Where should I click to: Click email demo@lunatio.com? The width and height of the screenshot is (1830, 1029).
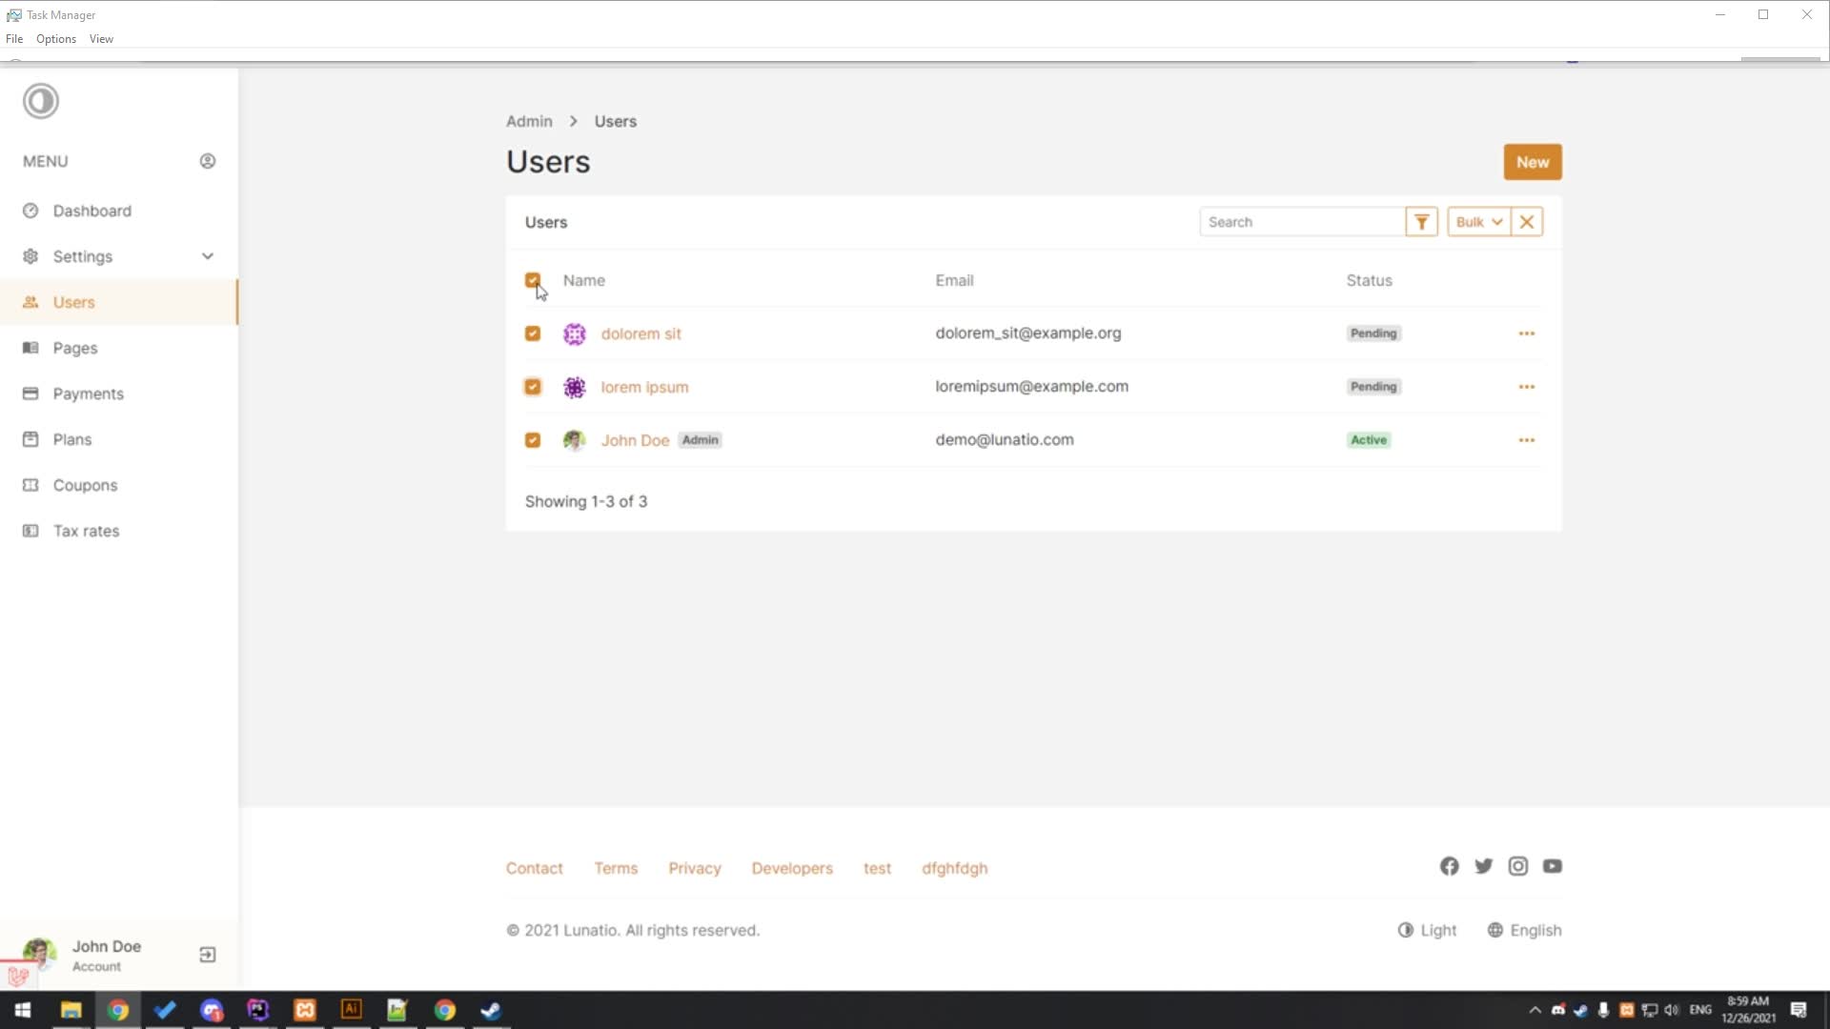click(x=1005, y=440)
